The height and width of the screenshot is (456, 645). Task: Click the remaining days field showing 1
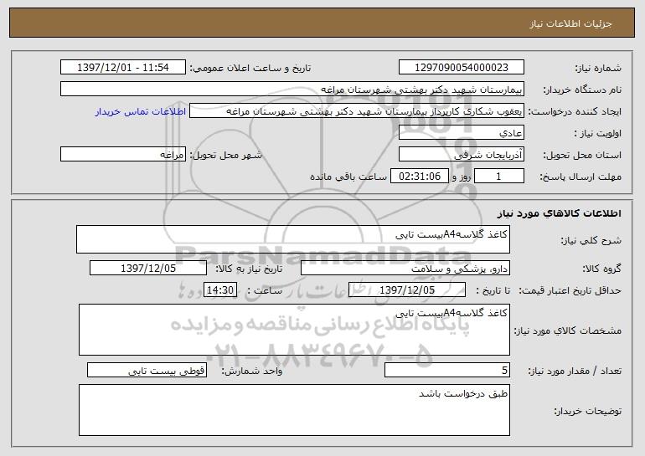499,177
